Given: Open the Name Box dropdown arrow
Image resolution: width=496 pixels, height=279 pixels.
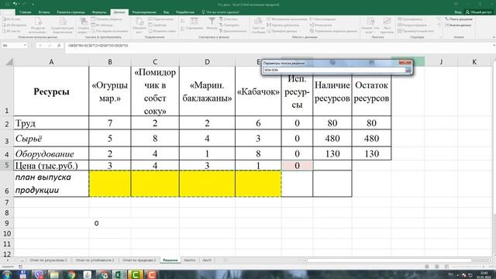Looking at the screenshot, I should click(25, 46).
